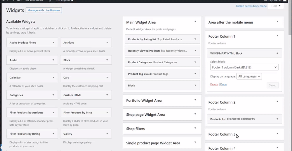Click the Enable accessibility mode link

coord(251,6)
